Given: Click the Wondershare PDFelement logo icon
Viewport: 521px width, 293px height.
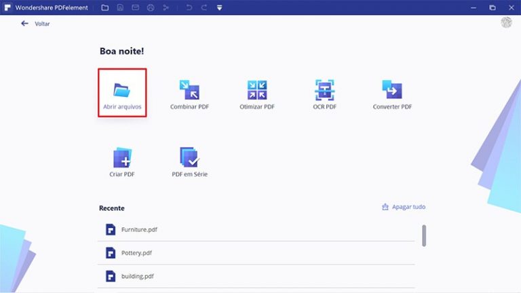Looking at the screenshot, I should pos(7,7).
